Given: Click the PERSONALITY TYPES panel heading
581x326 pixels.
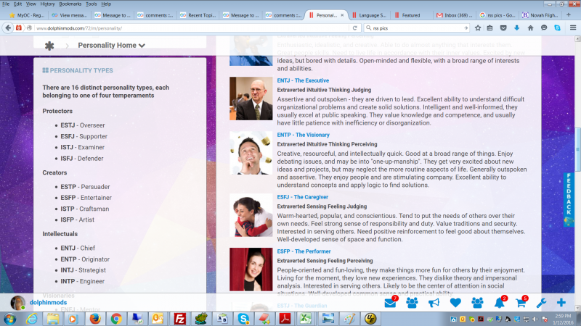Looking at the screenshot, I should [78, 70].
